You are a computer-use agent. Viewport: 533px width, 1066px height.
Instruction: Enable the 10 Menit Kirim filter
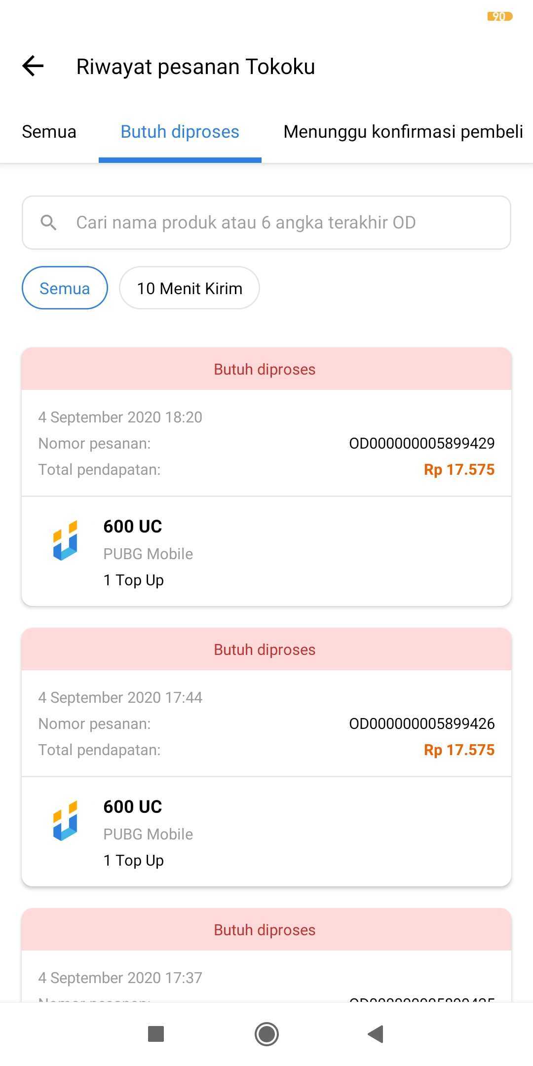pyautogui.click(x=190, y=288)
